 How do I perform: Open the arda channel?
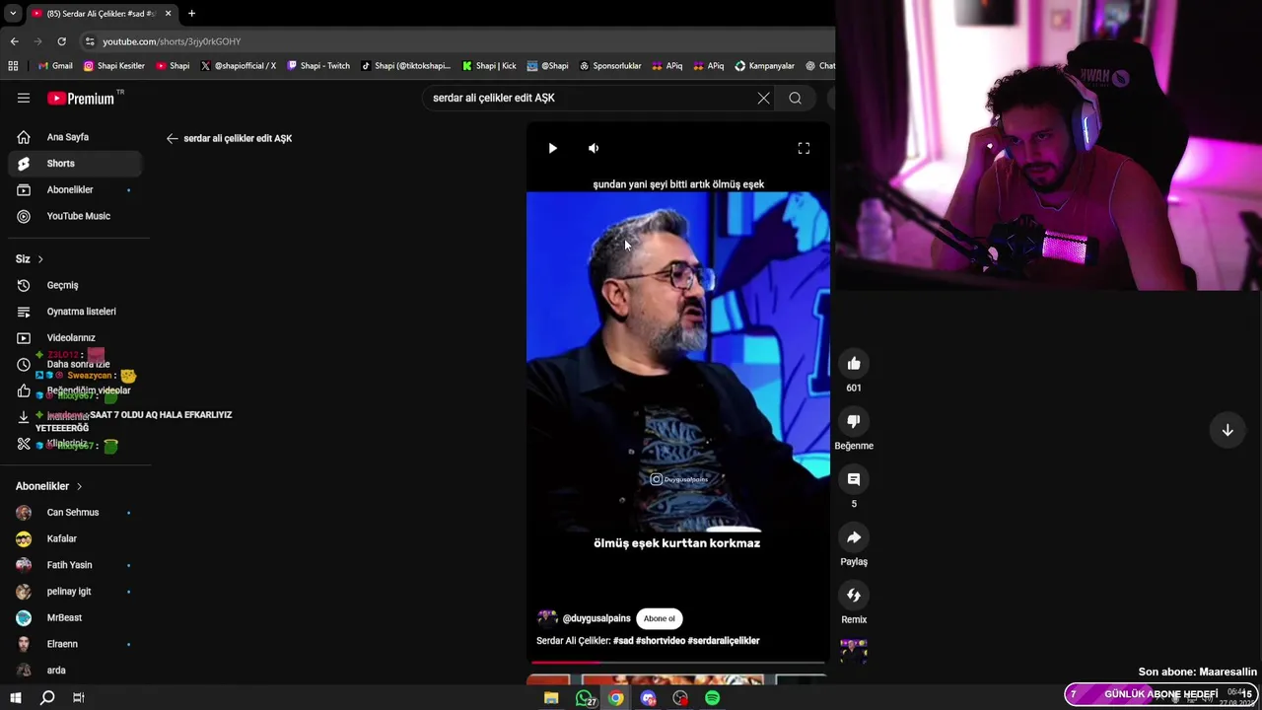75,671
